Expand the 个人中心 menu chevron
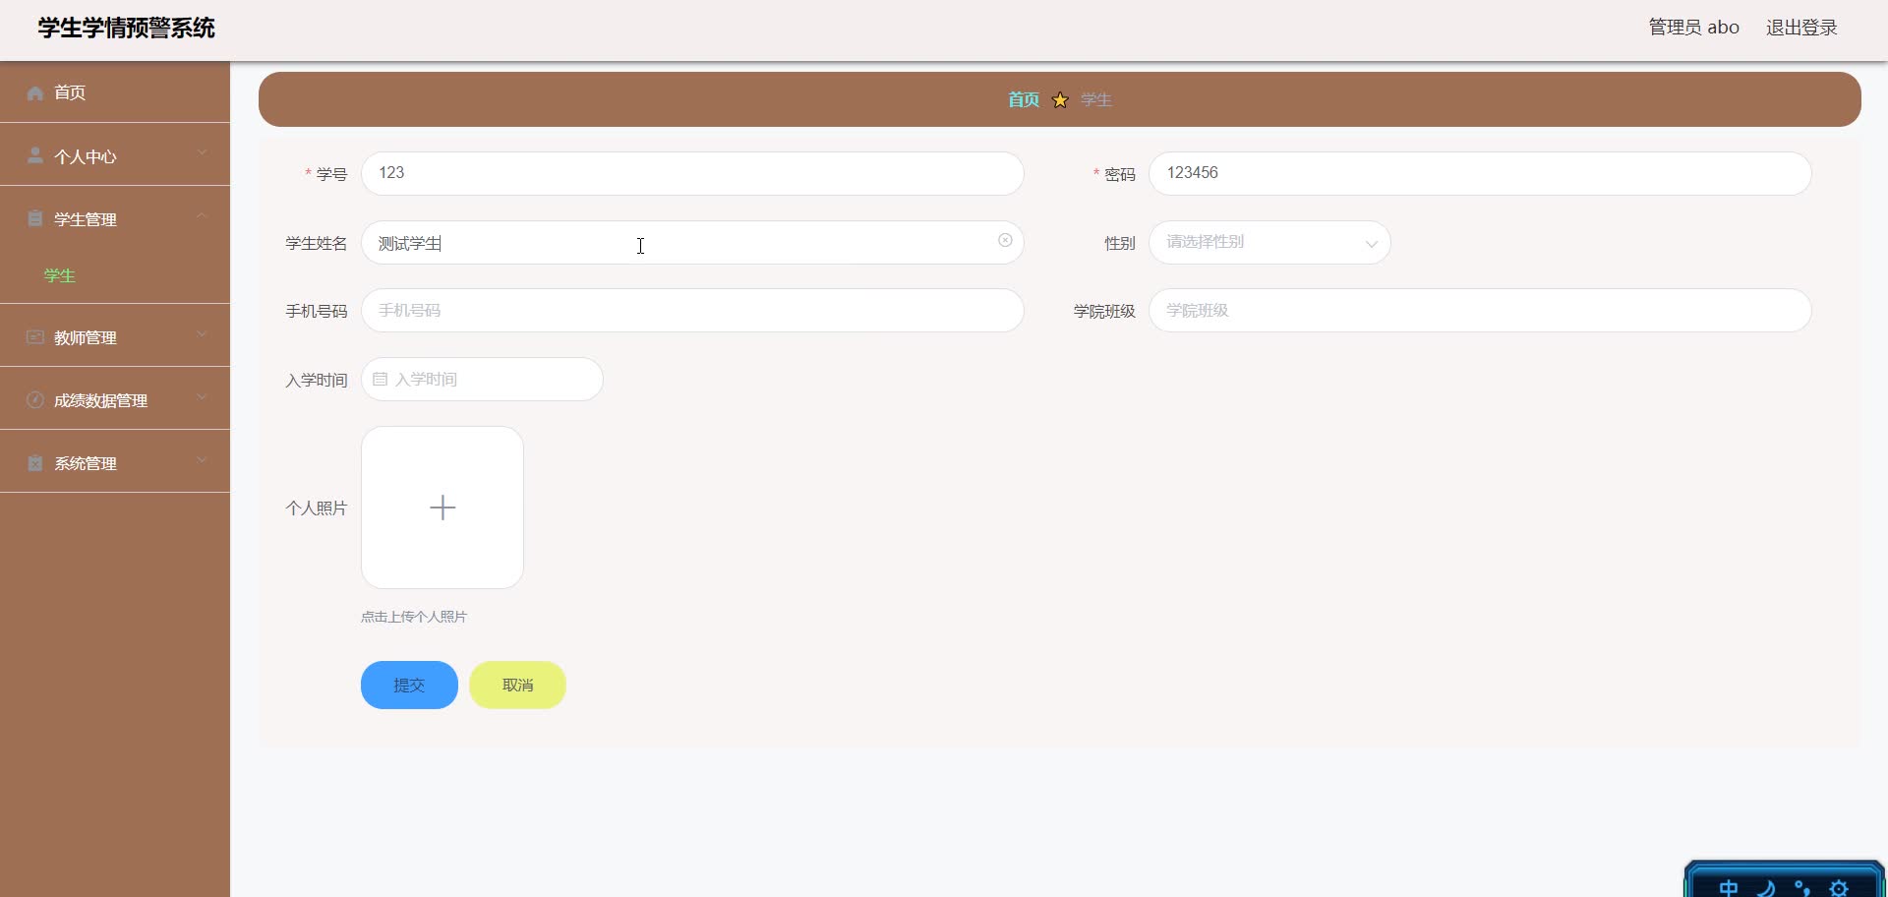The width and height of the screenshot is (1888, 897). coord(202,152)
